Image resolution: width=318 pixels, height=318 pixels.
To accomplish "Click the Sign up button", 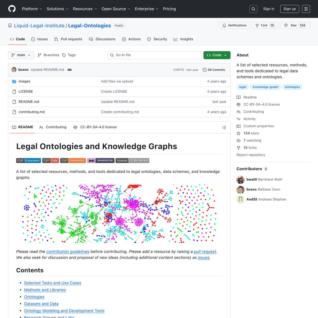I will (289, 9).
